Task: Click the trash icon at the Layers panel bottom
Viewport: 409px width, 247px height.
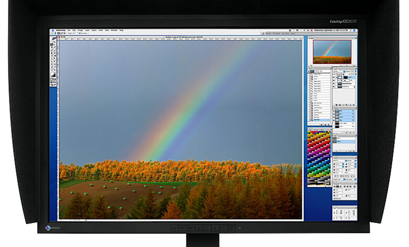Action: coord(354,105)
